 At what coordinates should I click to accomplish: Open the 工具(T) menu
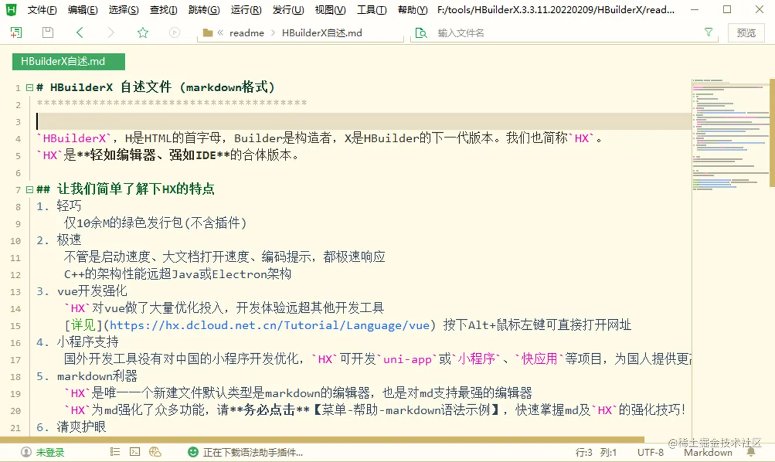(x=371, y=10)
